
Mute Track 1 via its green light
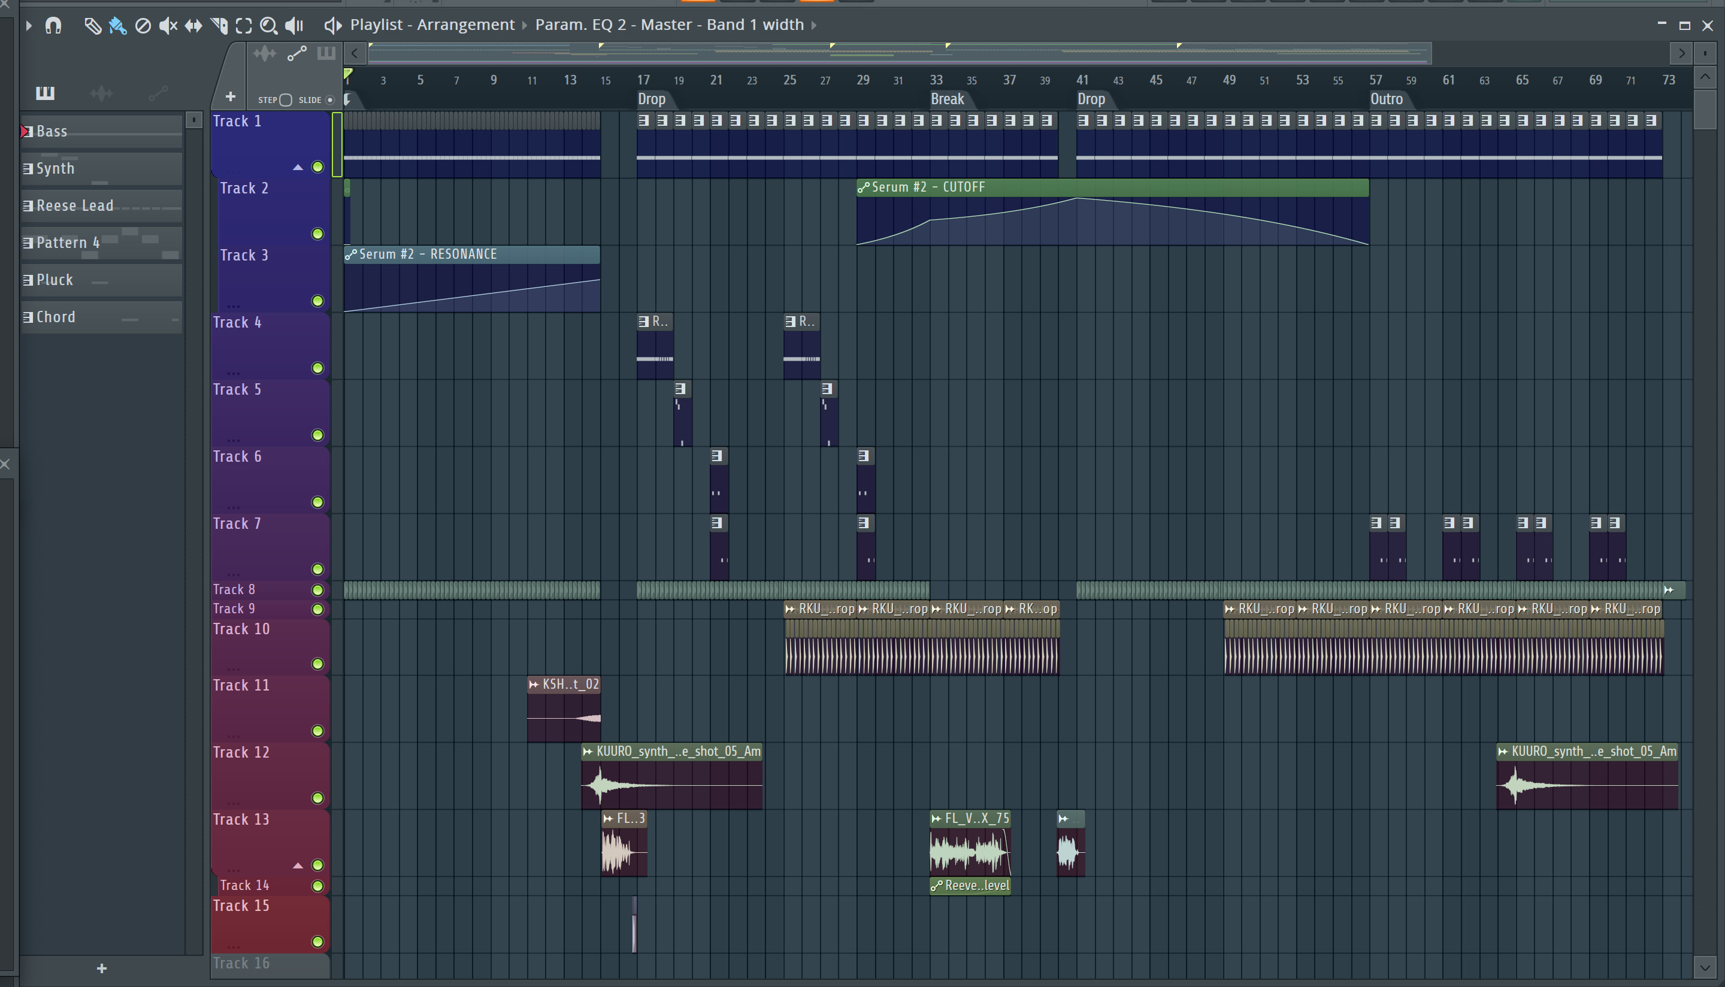[317, 166]
